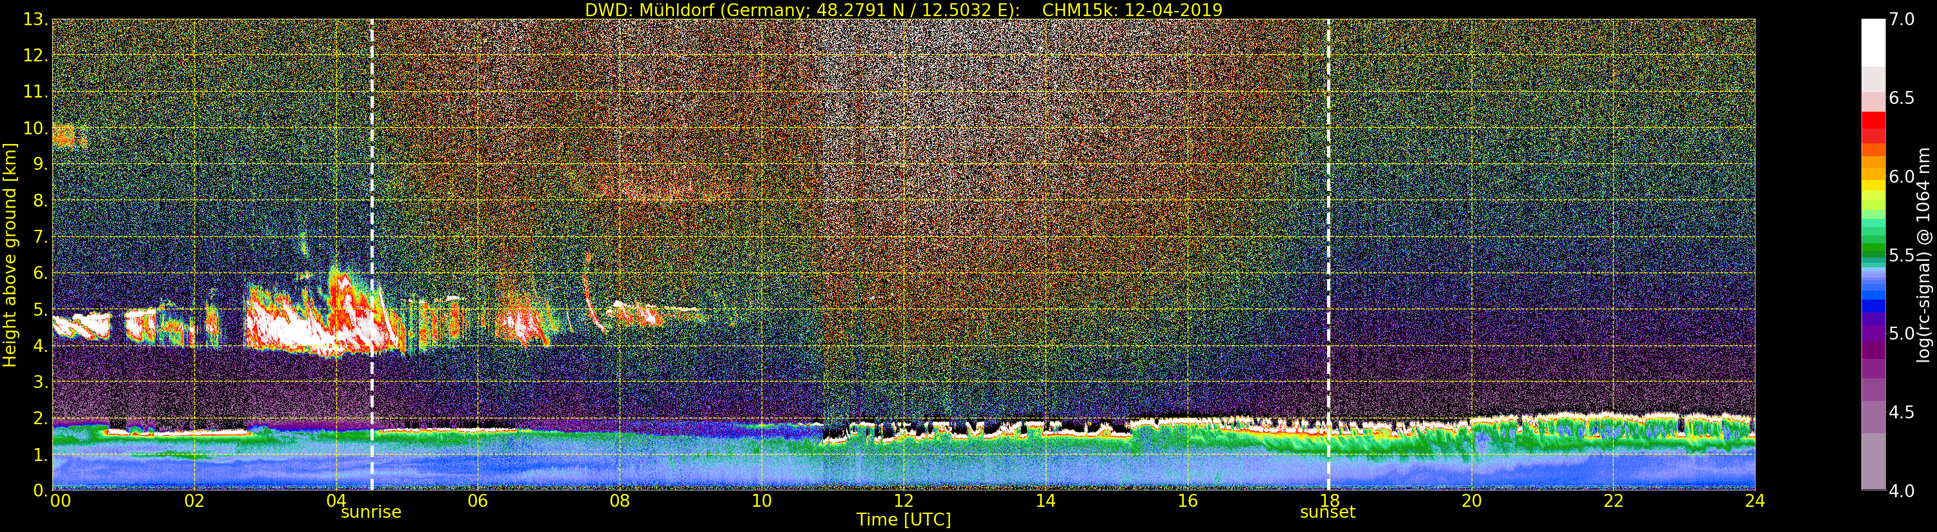Click the '10' time axis tick label
1937x532 pixels.
(762, 501)
